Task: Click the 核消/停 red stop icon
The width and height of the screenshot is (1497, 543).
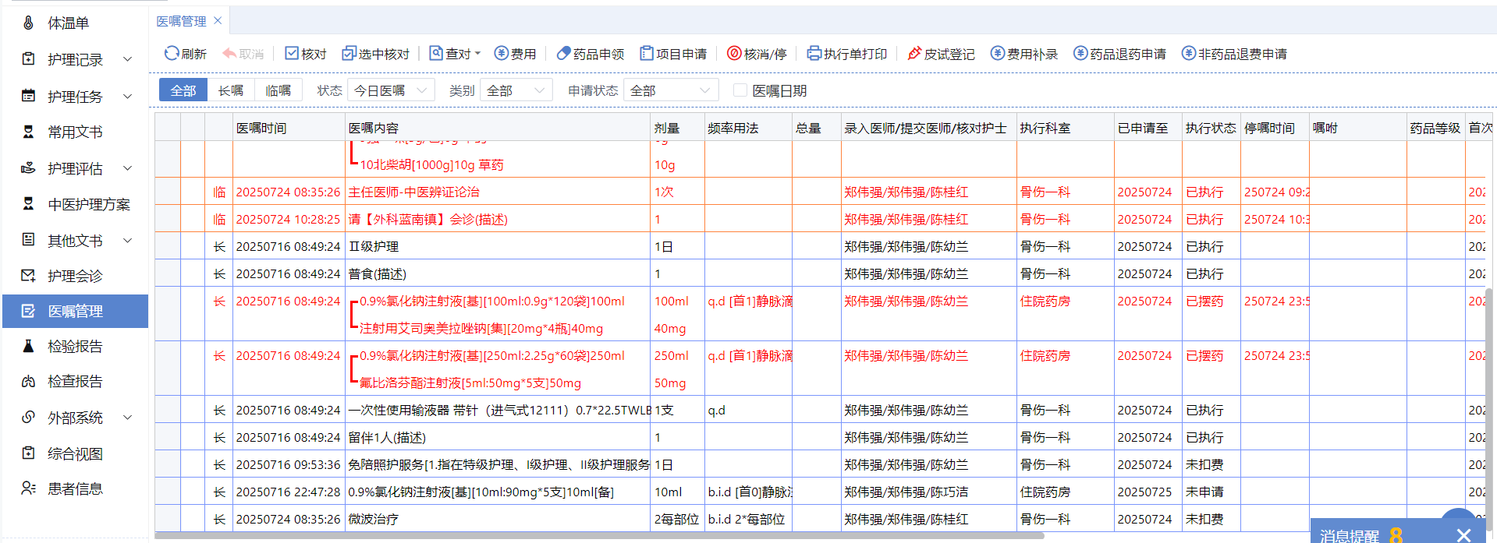Action: point(734,53)
